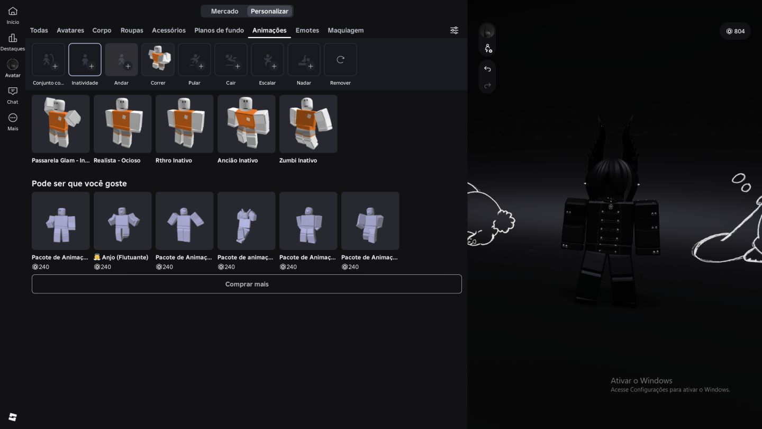Open the Acessórios tab
The image size is (762, 429).
click(x=169, y=30)
